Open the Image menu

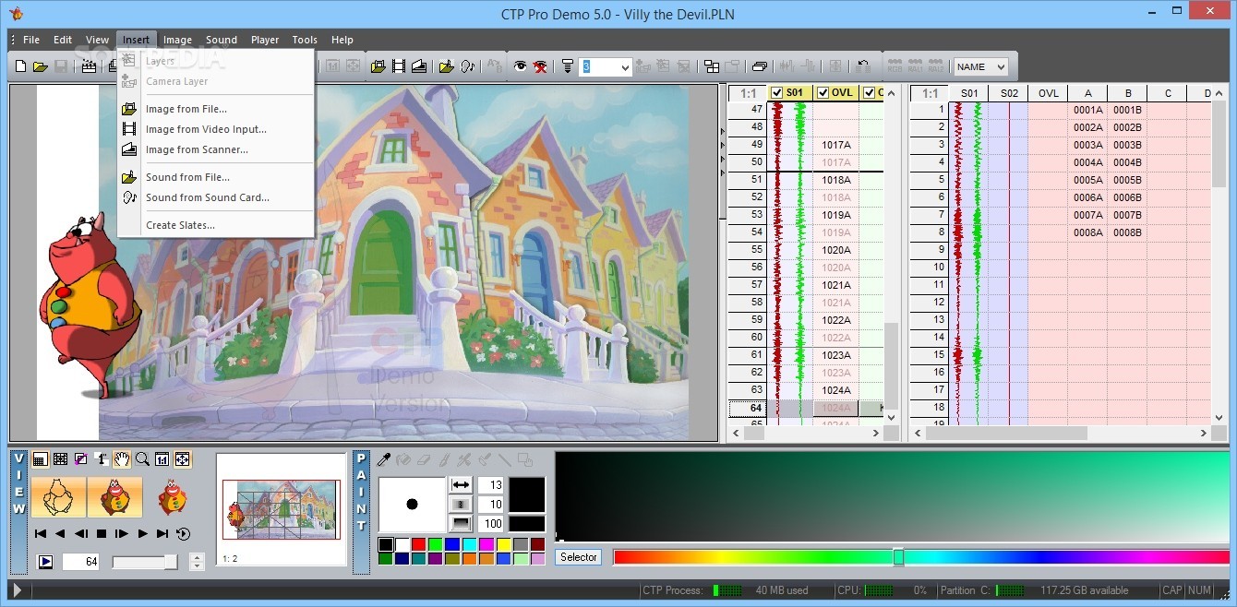(177, 40)
